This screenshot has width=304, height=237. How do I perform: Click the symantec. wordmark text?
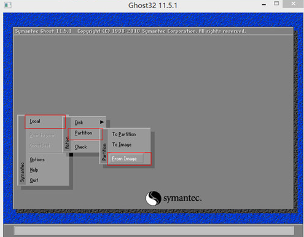pos(182,198)
